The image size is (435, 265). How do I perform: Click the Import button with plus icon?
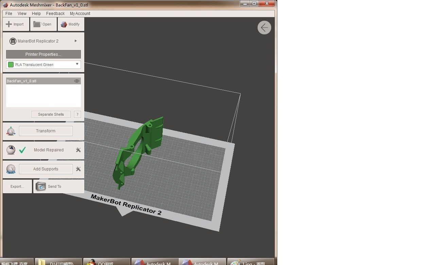pyautogui.click(x=16, y=24)
